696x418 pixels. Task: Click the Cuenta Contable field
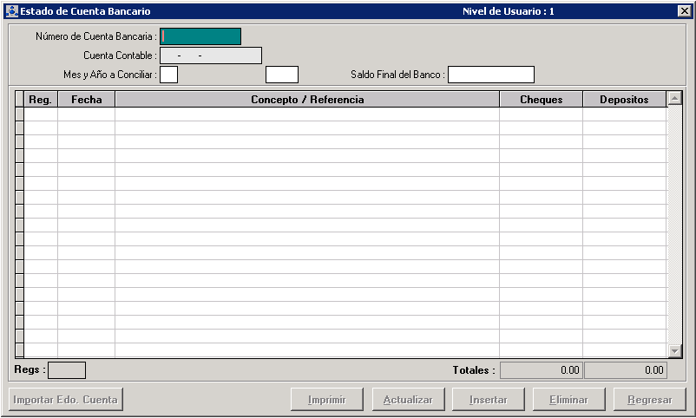[211, 56]
